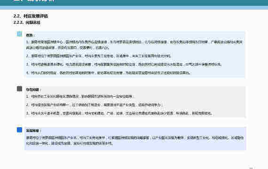268x169 pixels.
Task: Click item 4 in the 优势 list
Action: (109, 73)
